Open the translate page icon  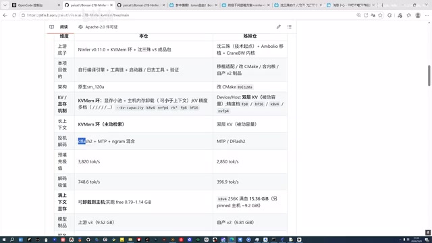[x=373, y=15]
